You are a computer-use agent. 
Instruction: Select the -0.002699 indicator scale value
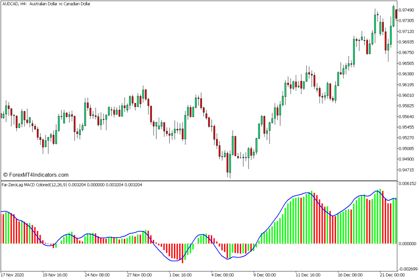(x=408, y=269)
